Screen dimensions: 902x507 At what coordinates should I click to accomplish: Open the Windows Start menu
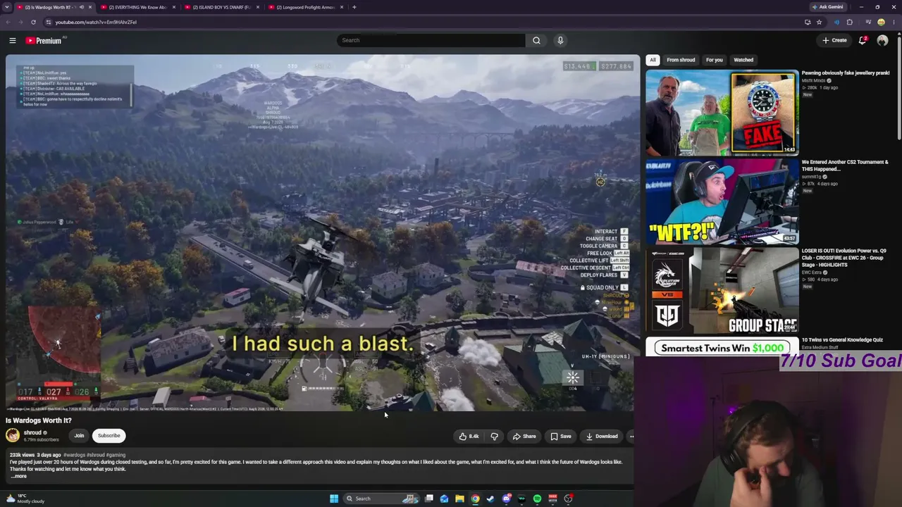[x=334, y=499]
